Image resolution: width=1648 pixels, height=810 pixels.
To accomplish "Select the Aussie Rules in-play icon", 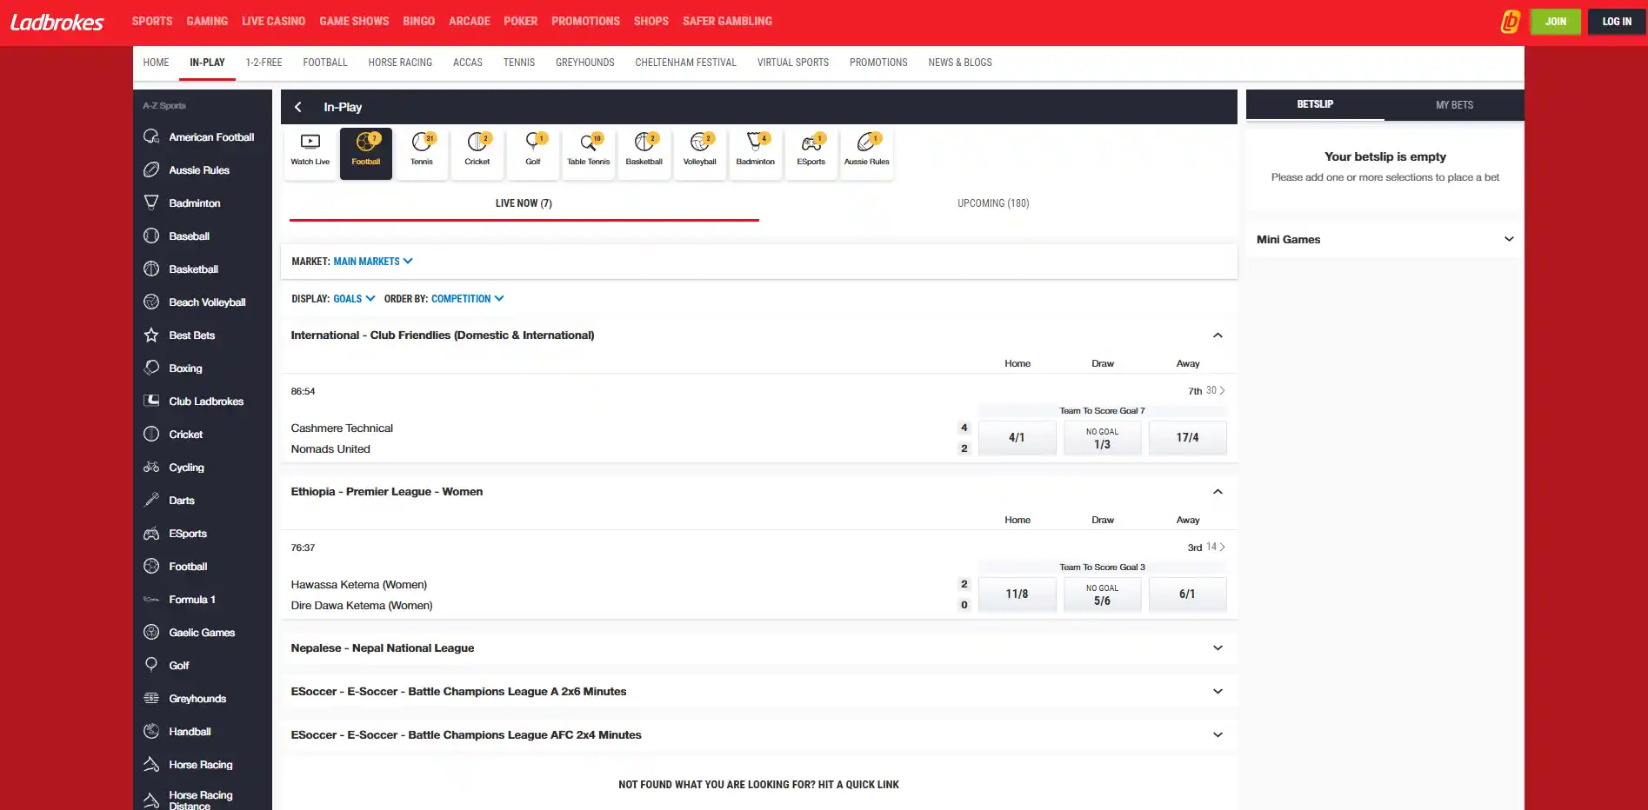I will (x=867, y=154).
